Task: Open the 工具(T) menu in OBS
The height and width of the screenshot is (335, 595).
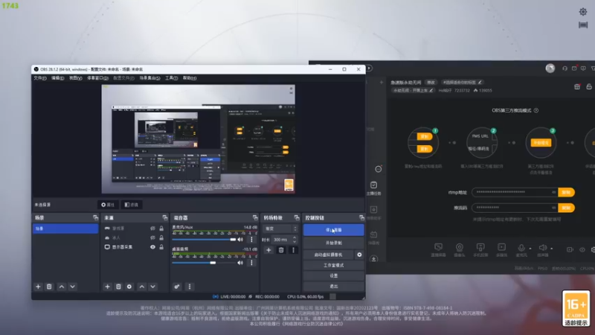Action: (171, 78)
